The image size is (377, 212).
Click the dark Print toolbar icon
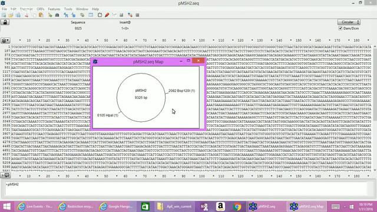[57, 15]
